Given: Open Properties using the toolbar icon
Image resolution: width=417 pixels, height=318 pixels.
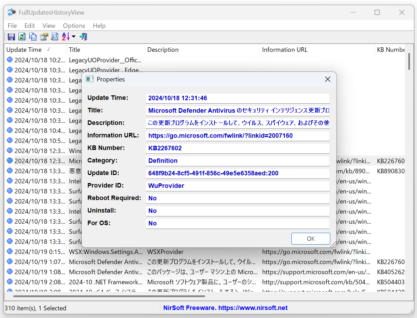Looking at the screenshot, I should coord(44,37).
